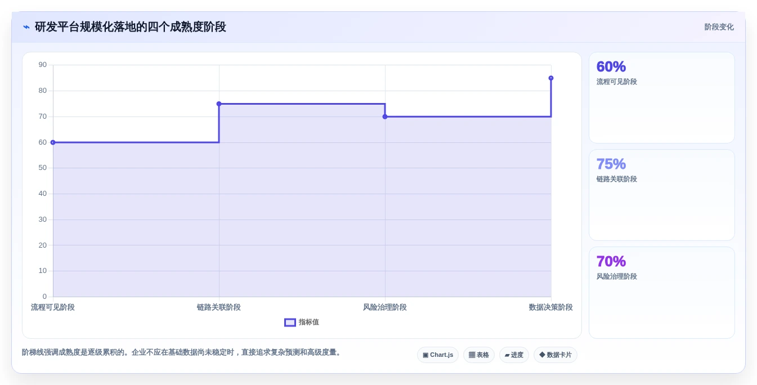Click the y-axis value 50
The image size is (757, 385).
click(43, 168)
